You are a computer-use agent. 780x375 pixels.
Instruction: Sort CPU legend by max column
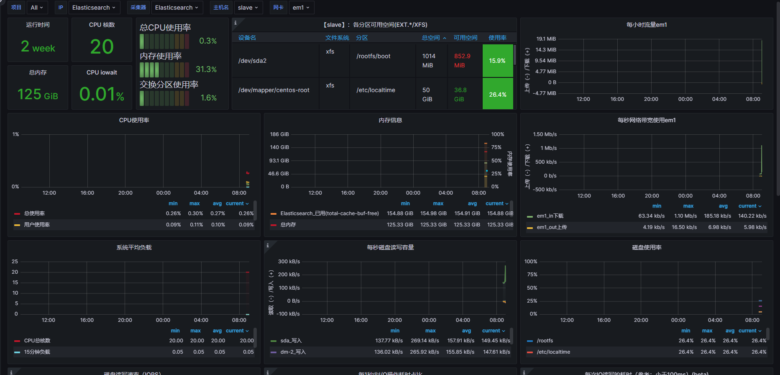click(x=194, y=203)
